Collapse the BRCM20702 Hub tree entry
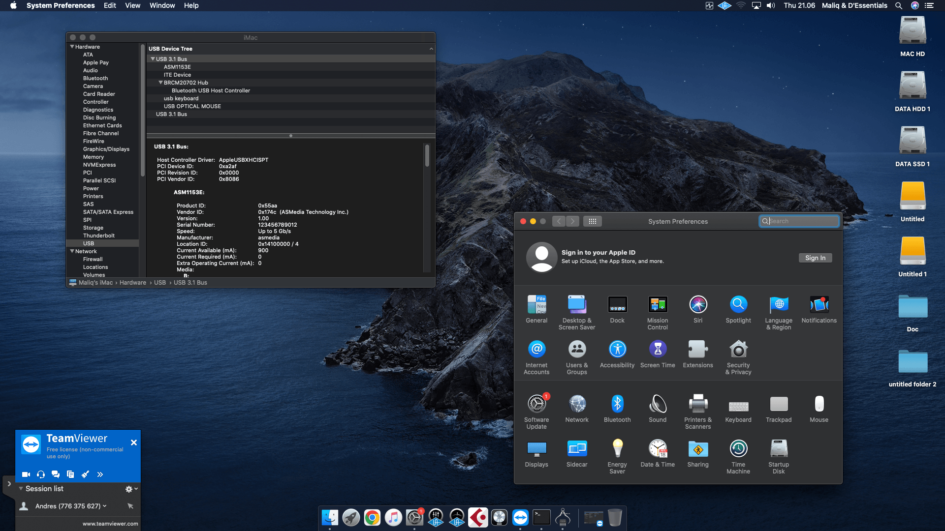Image resolution: width=945 pixels, height=531 pixels. pyautogui.click(x=160, y=82)
